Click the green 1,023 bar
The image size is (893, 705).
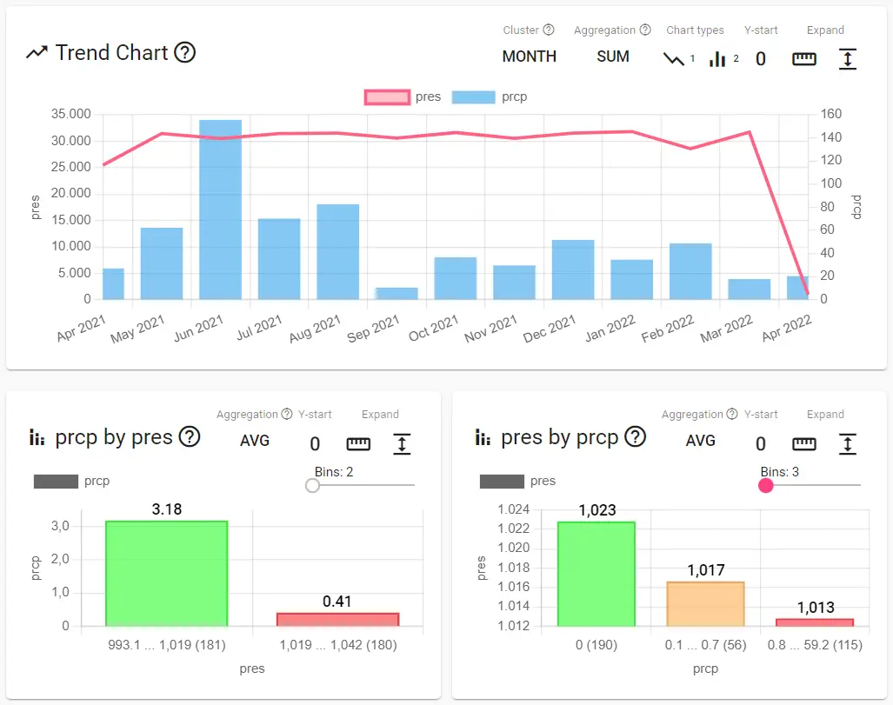coord(596,574)
